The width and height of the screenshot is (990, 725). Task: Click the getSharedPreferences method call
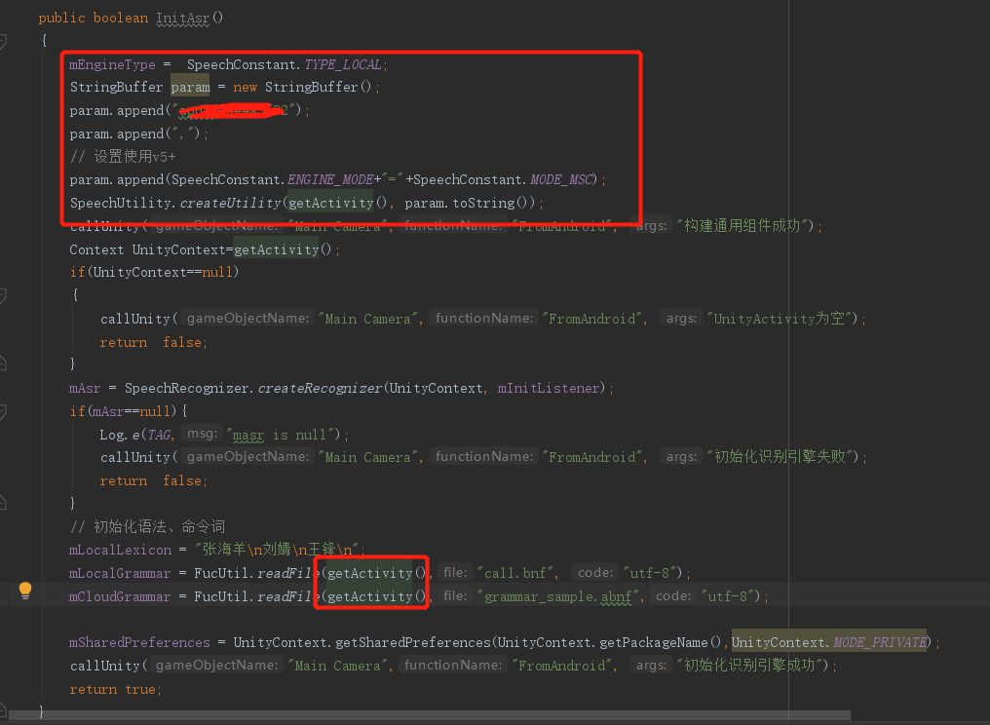coord(413,643)
